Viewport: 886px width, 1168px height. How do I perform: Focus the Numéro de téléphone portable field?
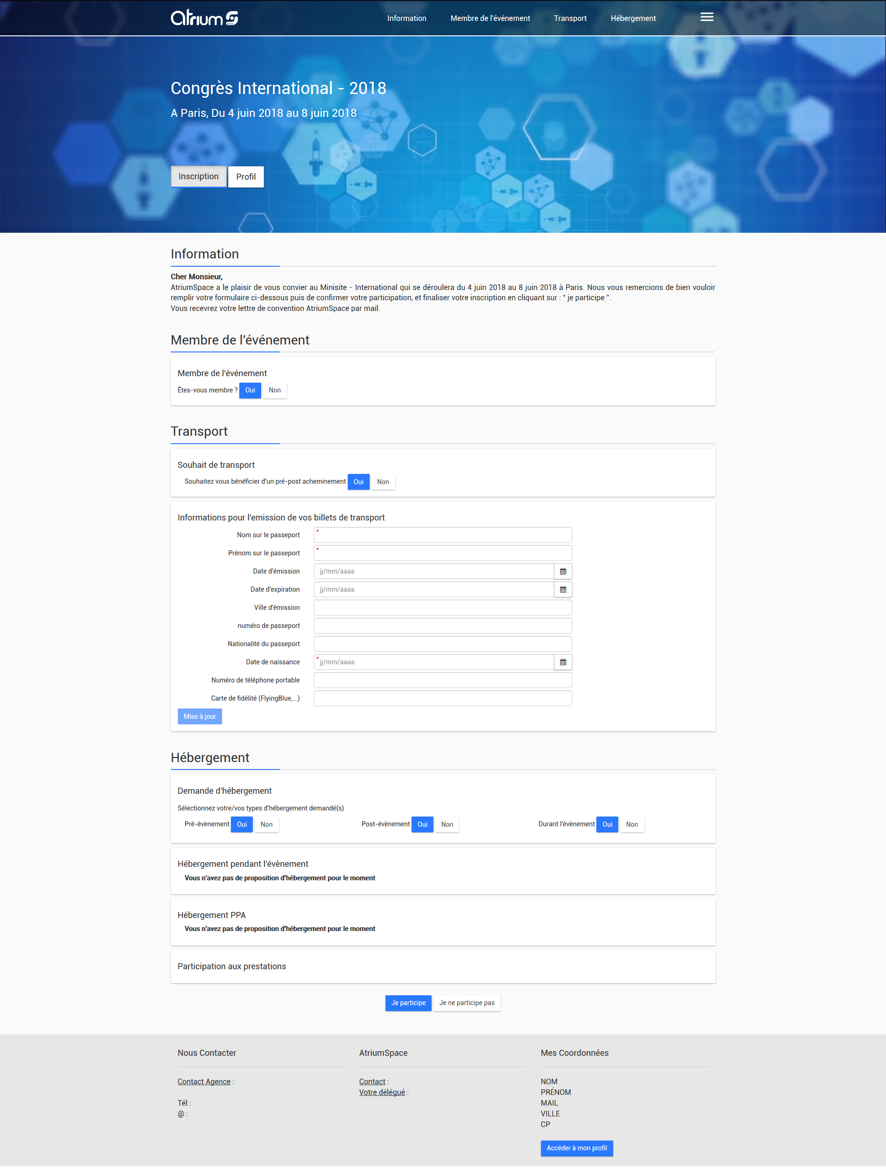pos(442,680)
